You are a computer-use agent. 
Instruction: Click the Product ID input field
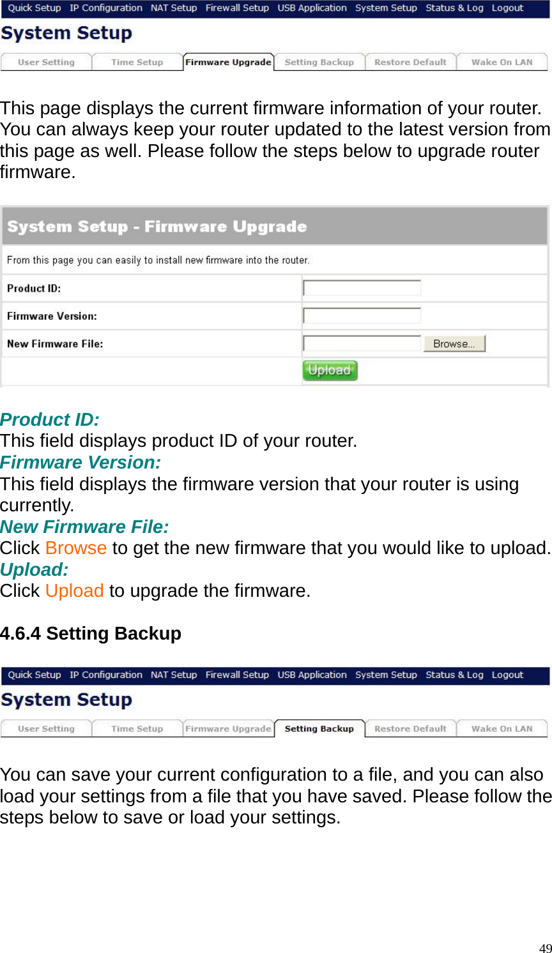(x=361, y=287)
